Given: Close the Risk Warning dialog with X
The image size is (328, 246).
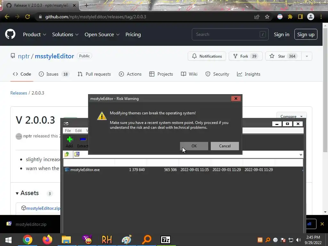Looking at the screenshot, I should (x=236, y=99).
